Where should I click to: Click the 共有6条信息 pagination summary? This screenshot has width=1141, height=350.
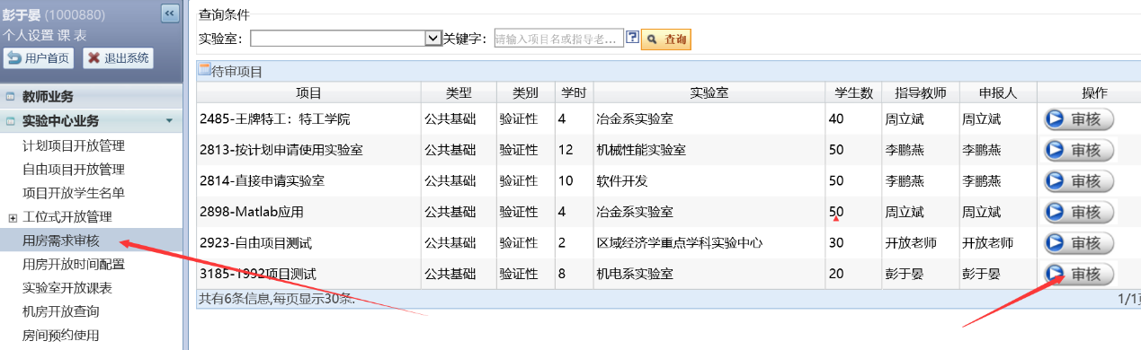[276, 298]
